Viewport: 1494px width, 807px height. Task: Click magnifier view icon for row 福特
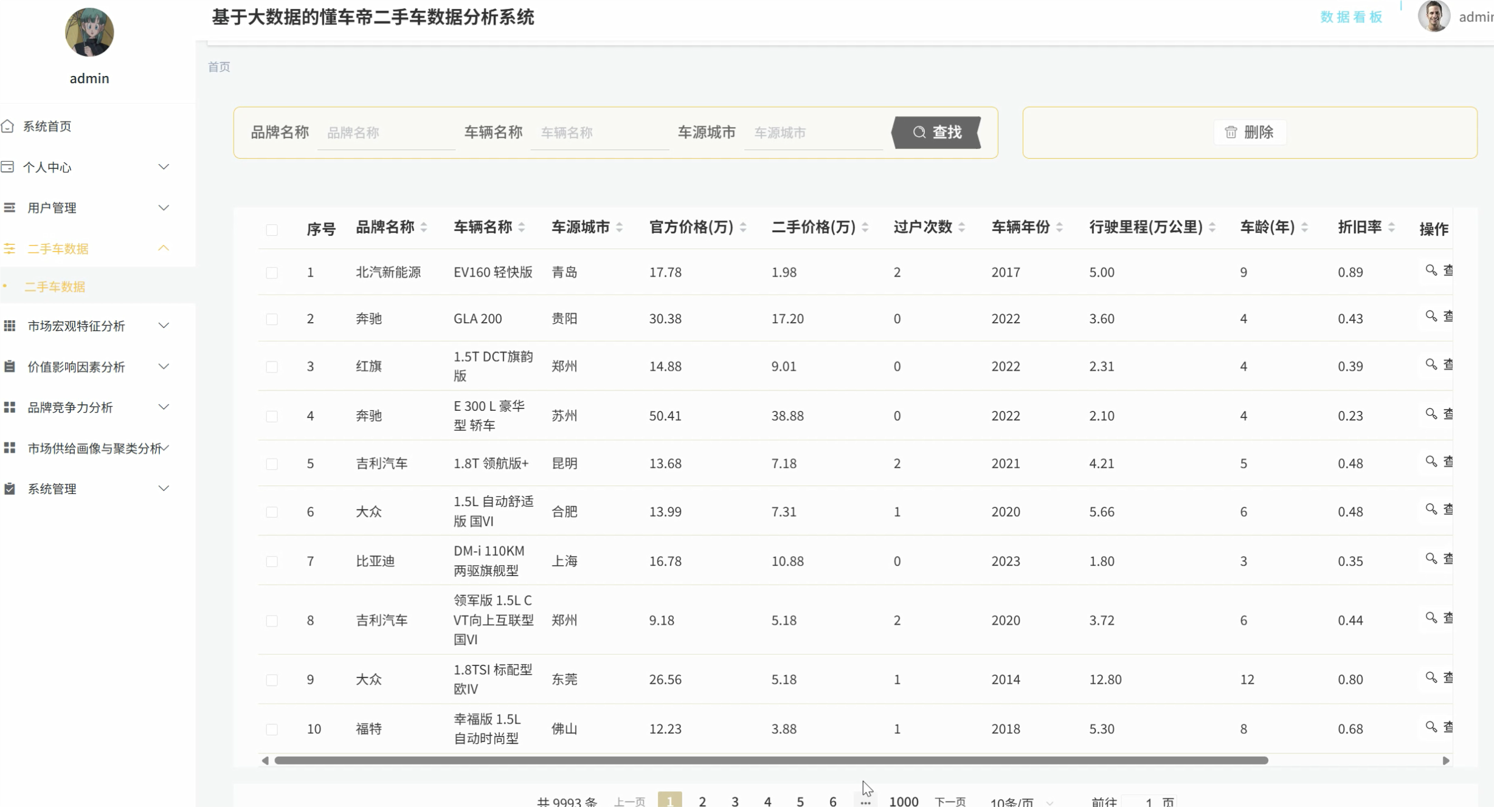(1431, 727)
